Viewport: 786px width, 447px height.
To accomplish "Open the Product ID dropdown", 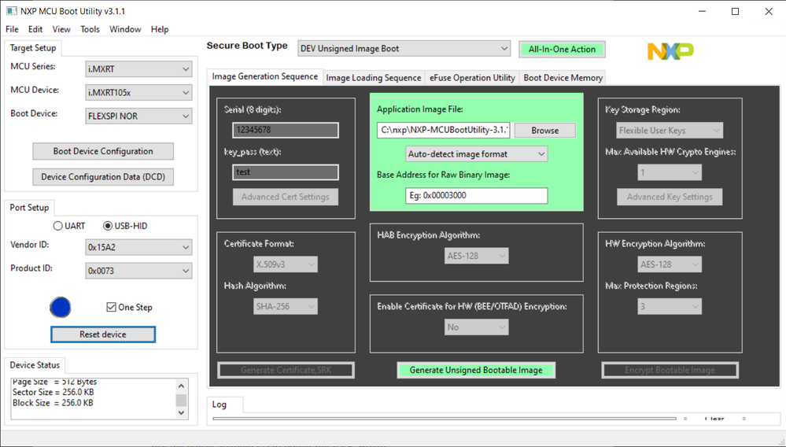I will coord(138,271).
